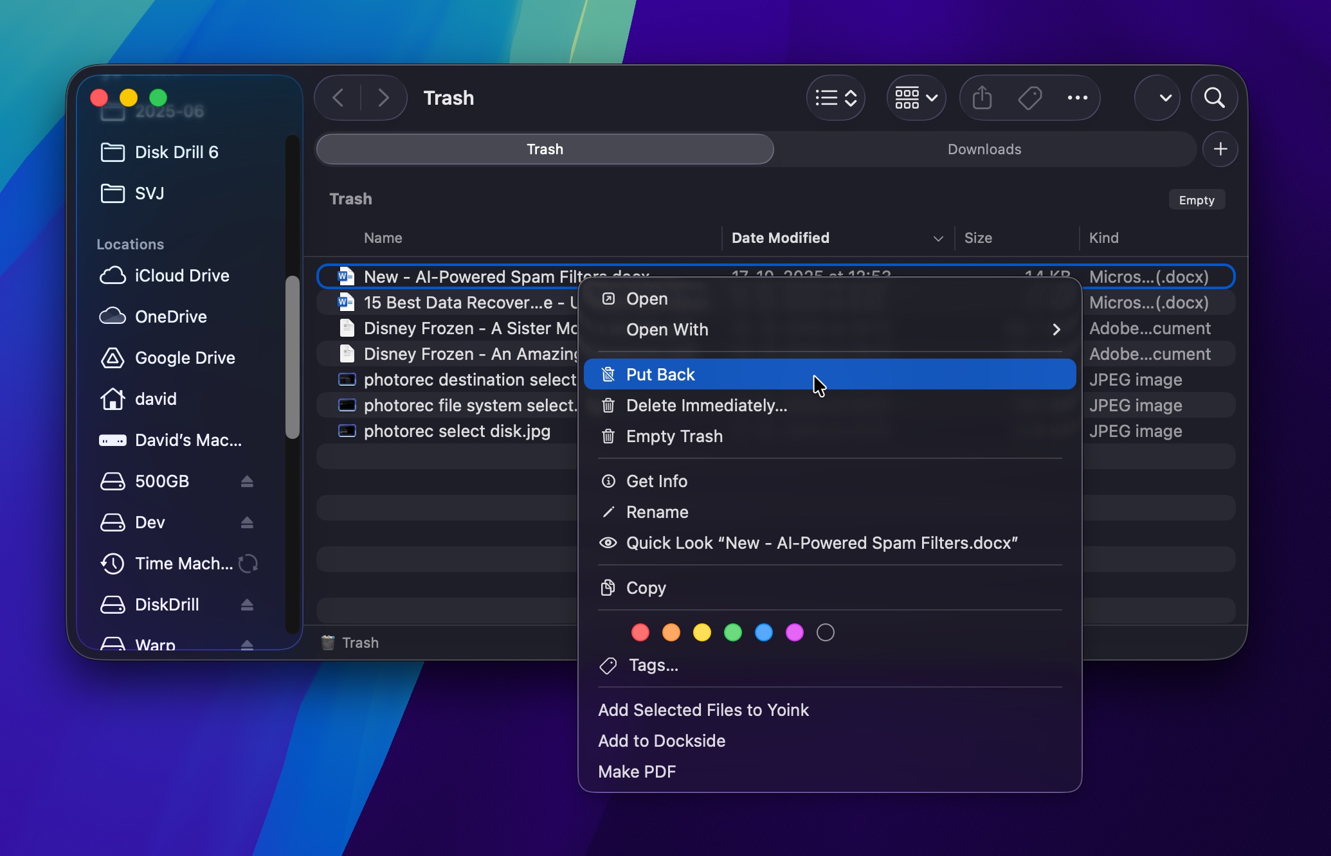Viewport: 1331px width, 856px height.
Task: Open the ellipsis action menu icon
Action: tap(1077, 98)
